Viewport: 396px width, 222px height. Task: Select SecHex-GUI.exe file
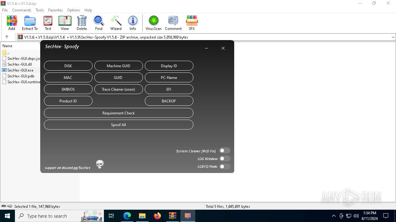pos(18,70)
